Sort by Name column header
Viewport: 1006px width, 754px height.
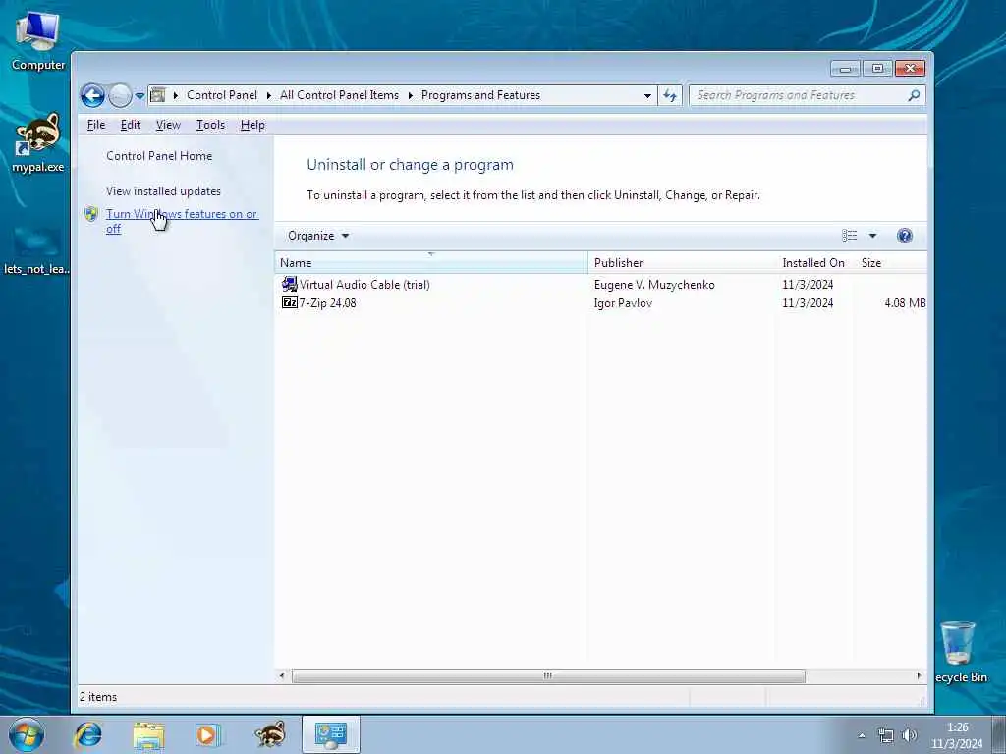[x=431, y=263]
